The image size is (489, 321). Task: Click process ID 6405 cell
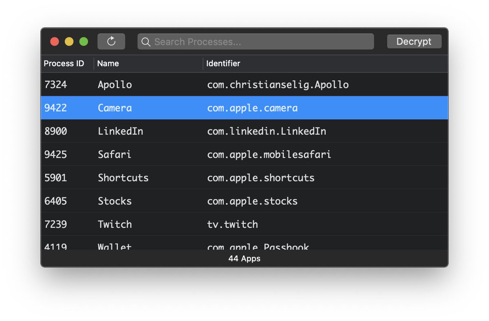tap(56, 201)
